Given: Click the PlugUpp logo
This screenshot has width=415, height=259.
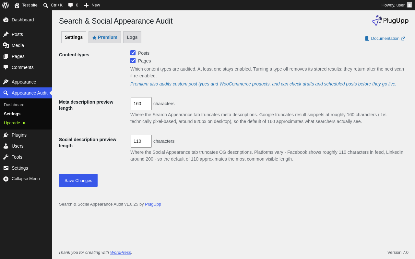Looking at the screenshot, I should [x=390, y=20].
